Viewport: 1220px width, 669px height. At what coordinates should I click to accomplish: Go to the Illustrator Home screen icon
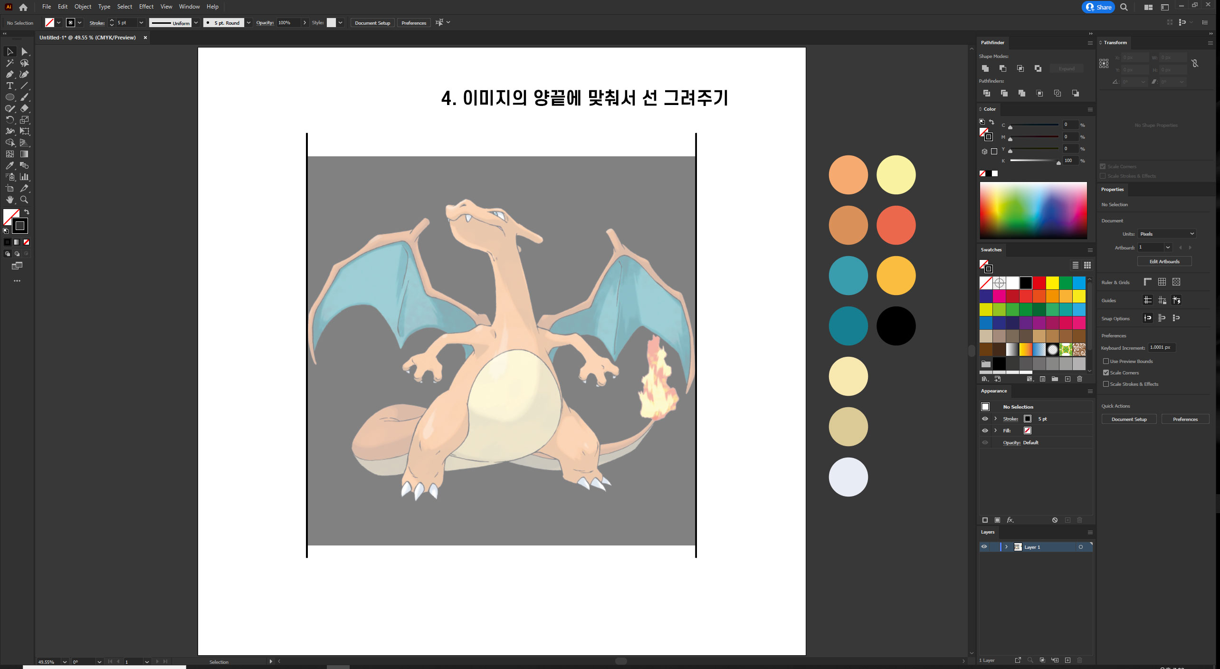[x=23, y=7]
